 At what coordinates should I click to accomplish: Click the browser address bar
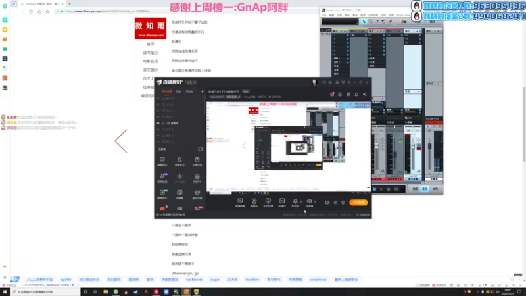[x=188, y=11]
